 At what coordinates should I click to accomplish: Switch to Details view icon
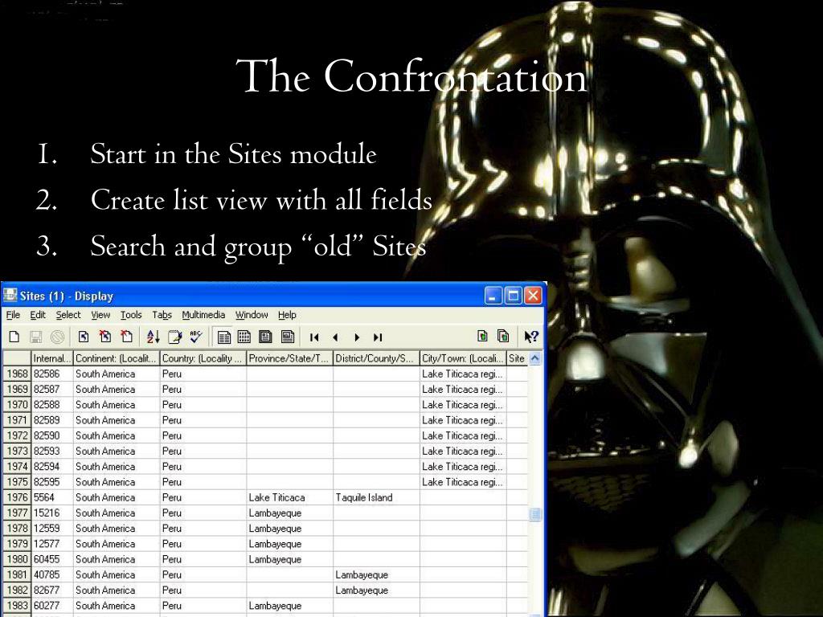(x=223, y=337)
